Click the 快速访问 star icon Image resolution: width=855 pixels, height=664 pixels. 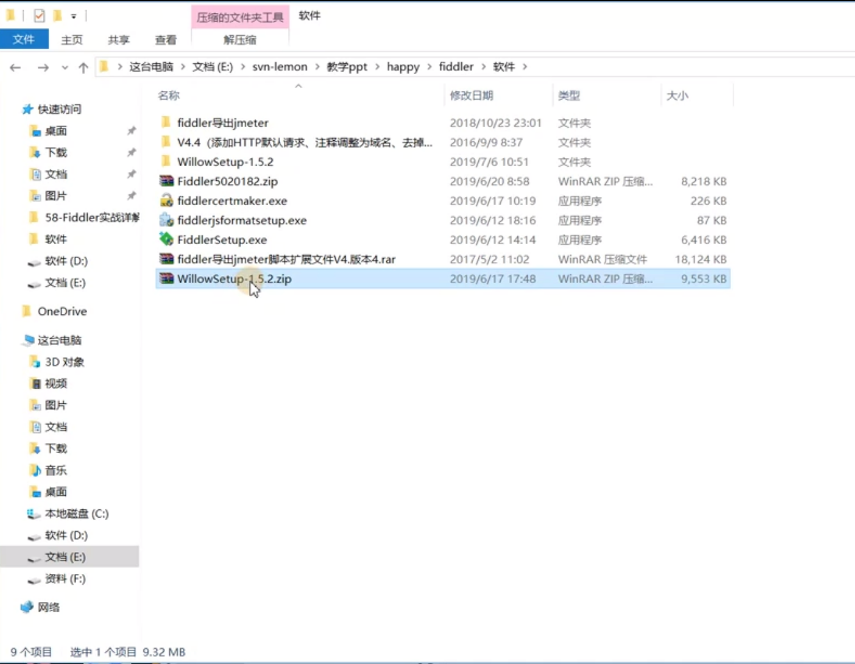[x=27, y=109]
